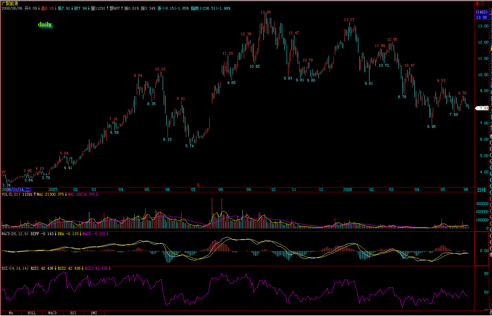Select the 6.95 low price label
The height and width of the screenshot is (316, 492).
[431, 127]
